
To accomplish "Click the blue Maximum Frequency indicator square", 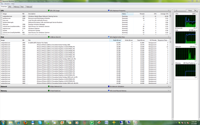I will pyautogui.click(x=109, y=11).
